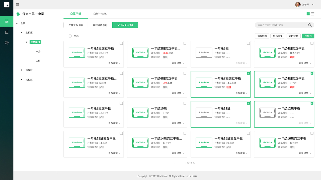This screenshot has width=321, height=180.
Task: Click the 控制台 button
Action: [x=308, y=36]
